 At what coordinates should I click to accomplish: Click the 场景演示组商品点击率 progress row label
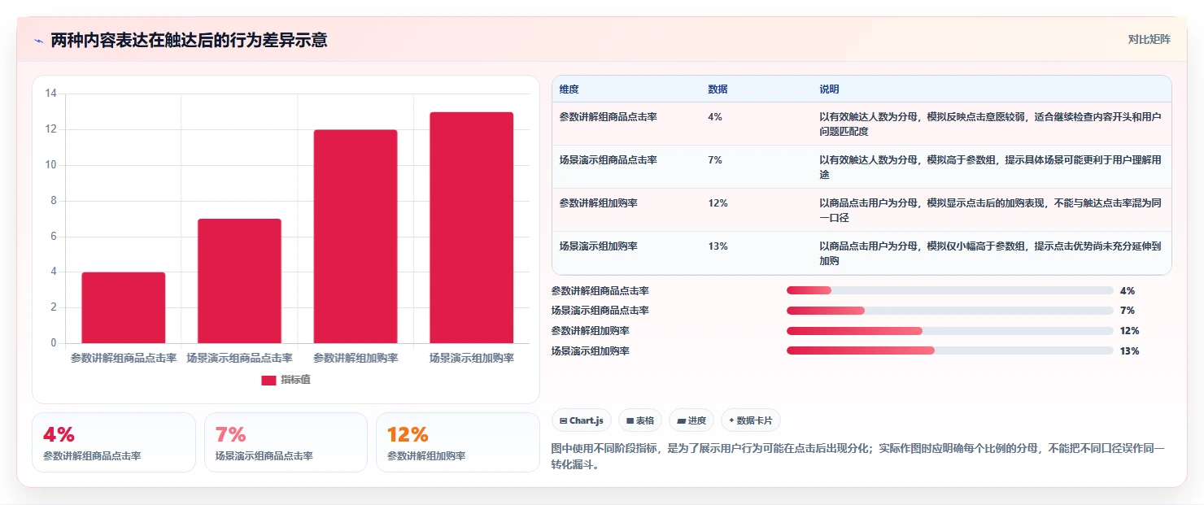[x=600, y=311]
